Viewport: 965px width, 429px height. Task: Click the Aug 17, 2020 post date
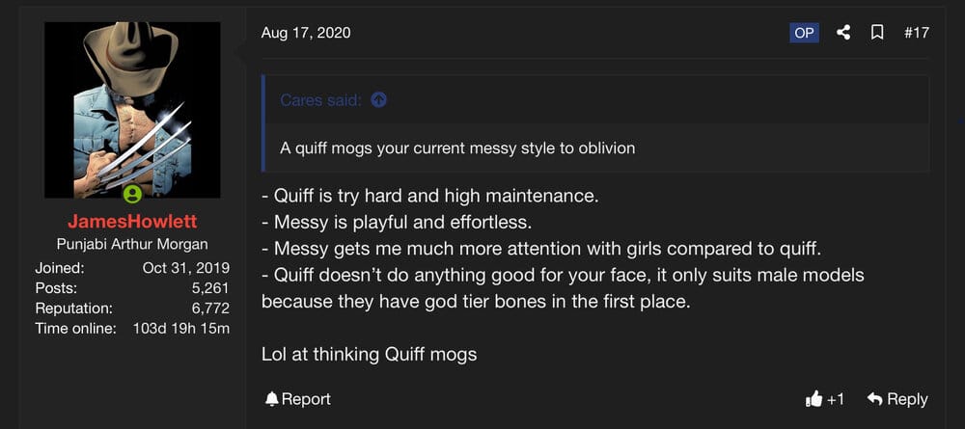[x=306, y=33]
